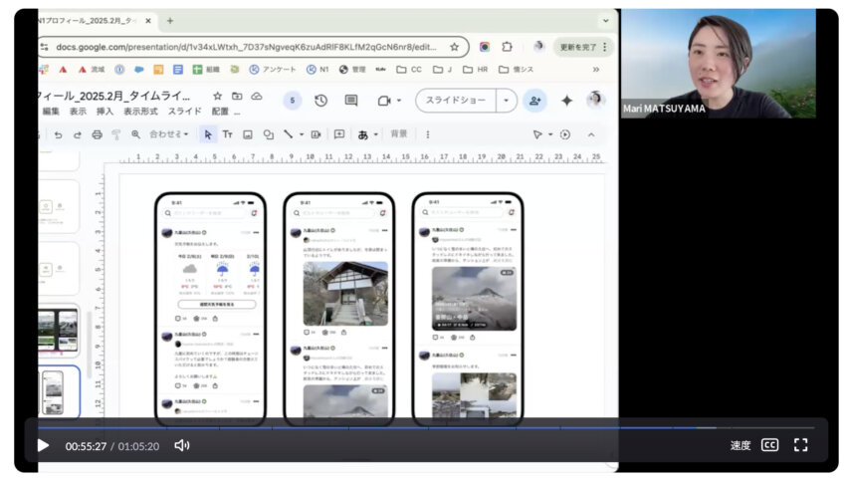Open the zoom level dropdown 合わせる
The width and height of the screenshot is (846, 482).
168,134
